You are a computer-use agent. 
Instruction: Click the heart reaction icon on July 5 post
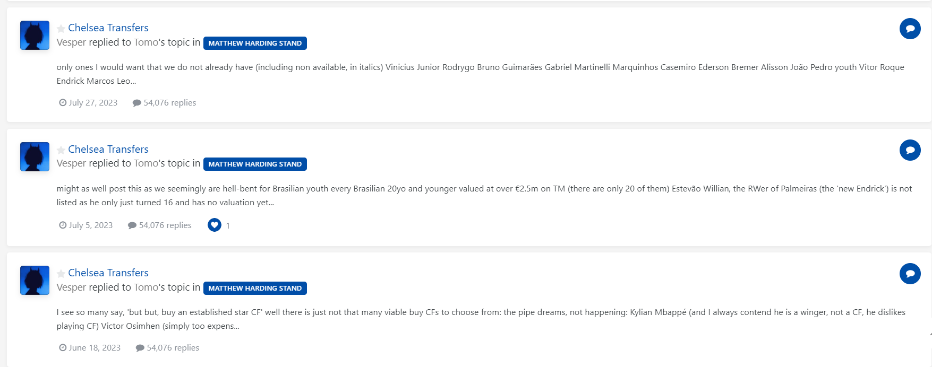(x=215, y=225)
